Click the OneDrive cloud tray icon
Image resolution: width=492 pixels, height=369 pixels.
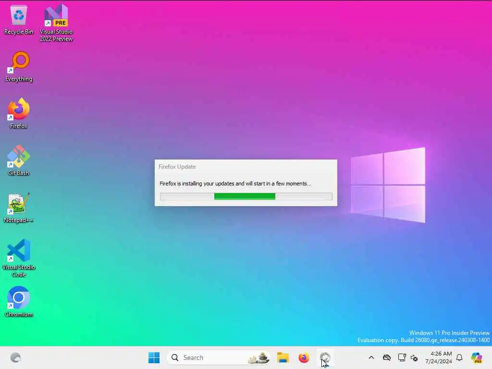click(387, 357)
